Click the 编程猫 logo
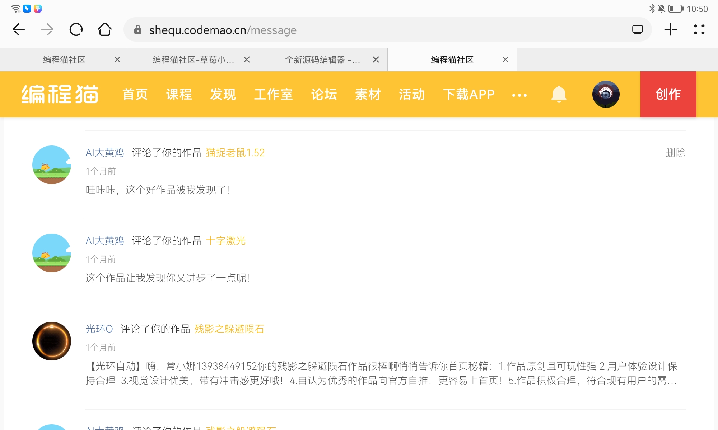The height and width of the screenshot is (430, 718). point(60,94)
